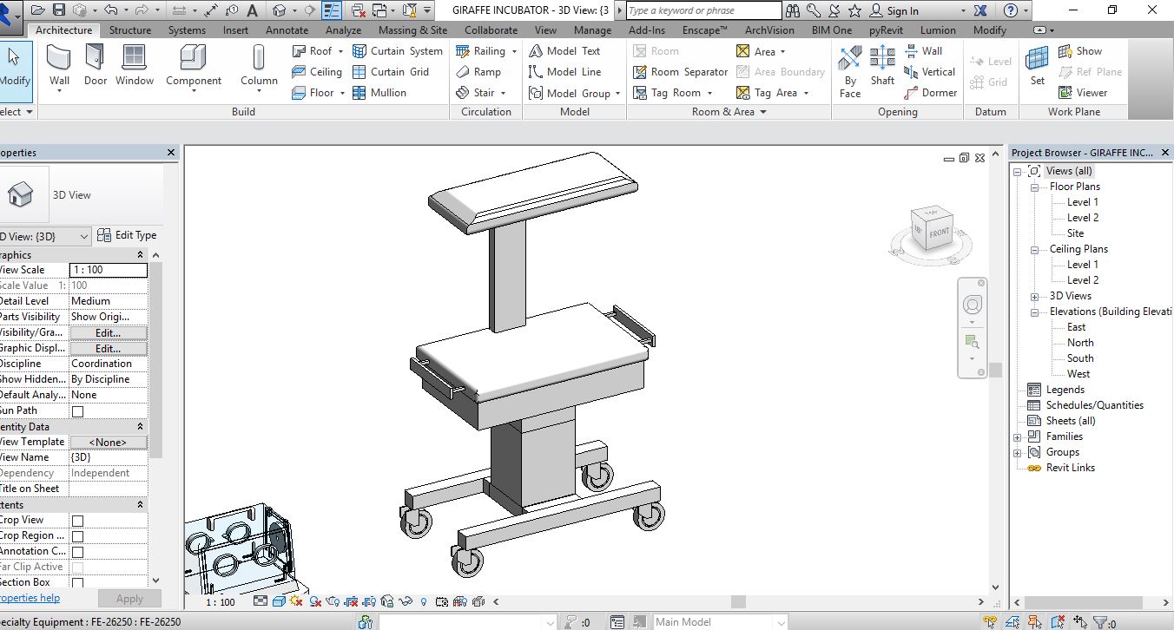
Task: Select the Shaft opening tool
Action: 882,67
